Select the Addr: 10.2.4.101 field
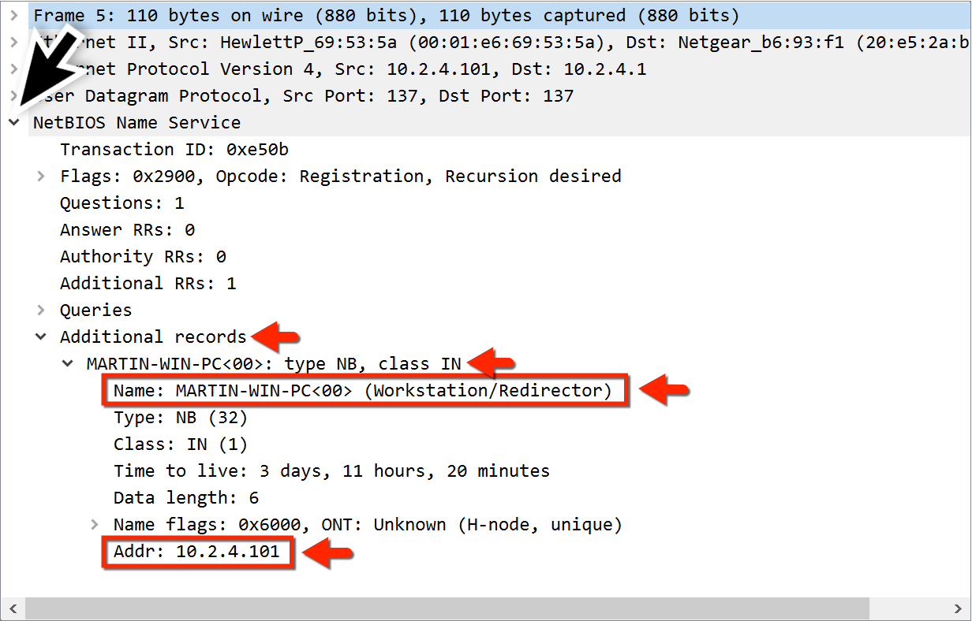This screenshot has width=972, height=621. 196,552
